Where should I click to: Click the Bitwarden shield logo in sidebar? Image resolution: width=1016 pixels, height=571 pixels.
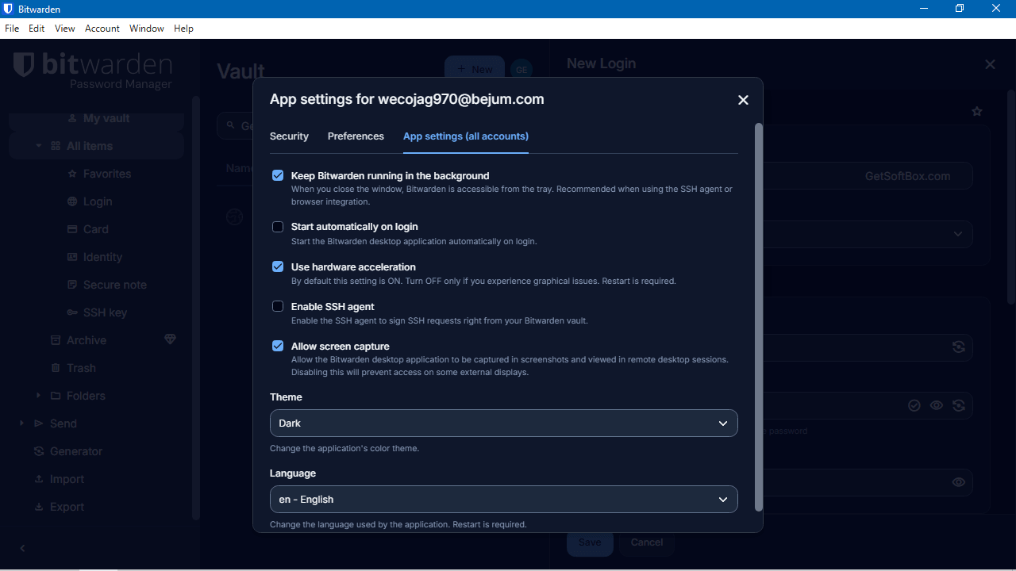coord(24,65)
